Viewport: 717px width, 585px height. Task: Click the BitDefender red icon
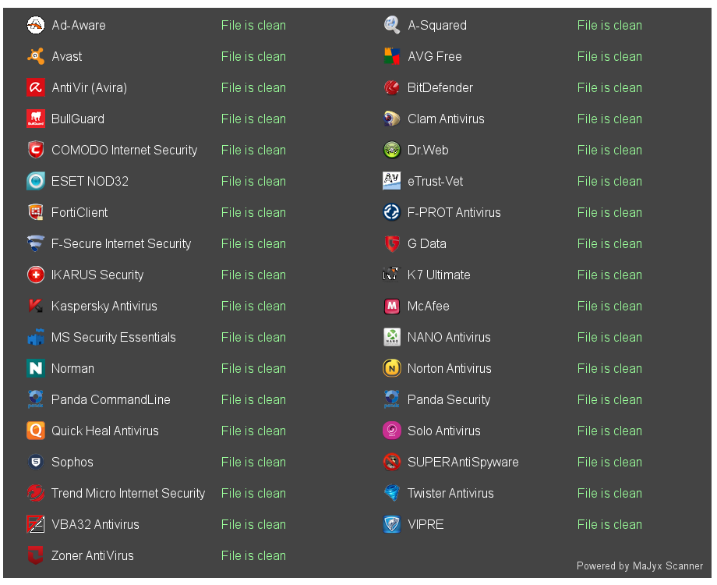392,87
